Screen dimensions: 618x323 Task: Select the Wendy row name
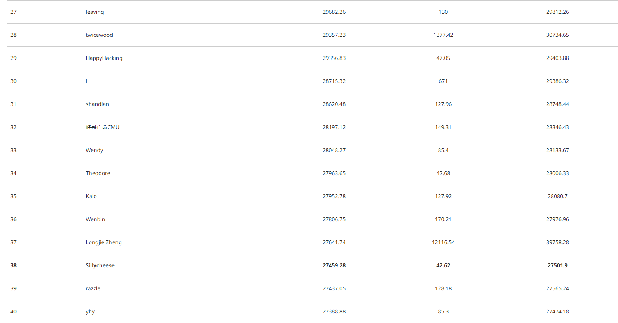click(94, 150)
